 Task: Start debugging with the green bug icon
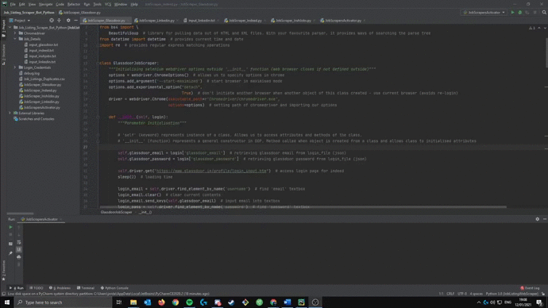click(520, 13)
